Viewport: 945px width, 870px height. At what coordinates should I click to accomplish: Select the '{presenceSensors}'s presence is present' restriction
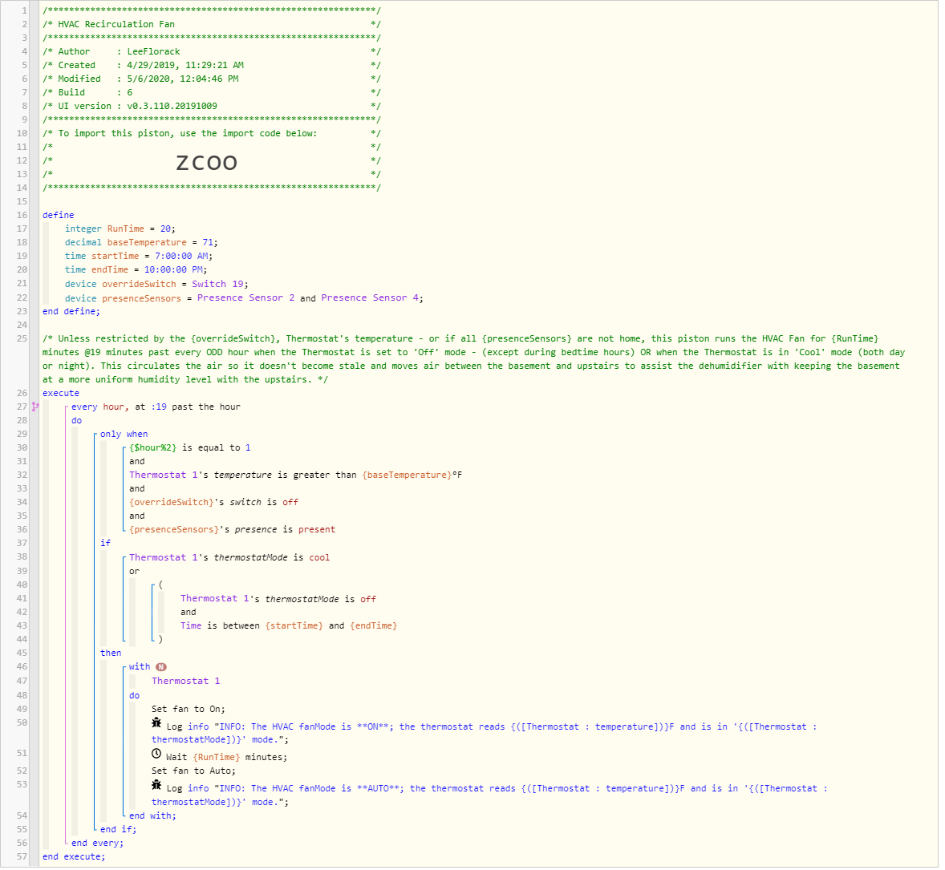coord(232,530)
